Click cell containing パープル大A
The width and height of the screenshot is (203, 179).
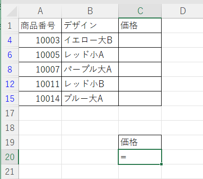point(90,70)
